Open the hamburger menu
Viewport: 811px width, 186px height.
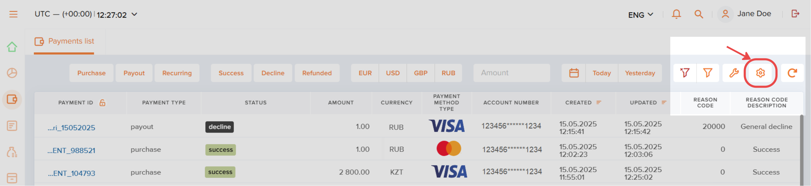tap(13, 14)
